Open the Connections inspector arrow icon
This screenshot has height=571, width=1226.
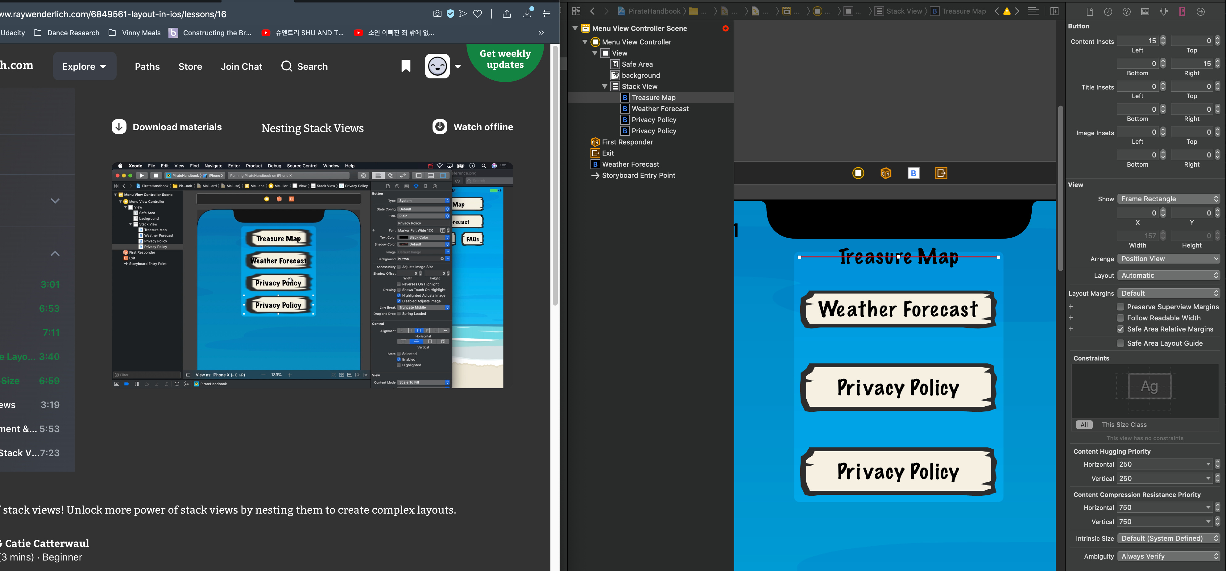[x=1200, y=12]
